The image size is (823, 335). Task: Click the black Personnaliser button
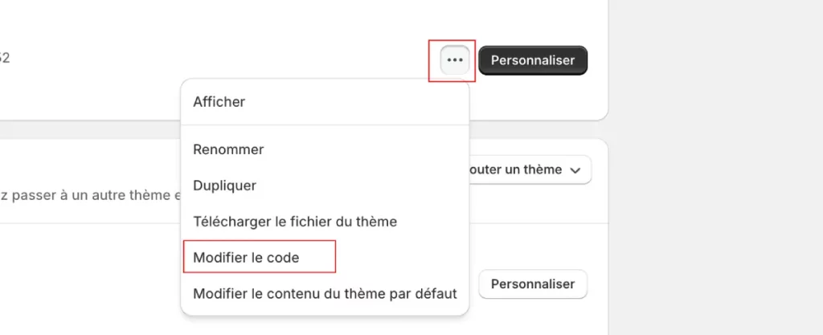[533, 60]
